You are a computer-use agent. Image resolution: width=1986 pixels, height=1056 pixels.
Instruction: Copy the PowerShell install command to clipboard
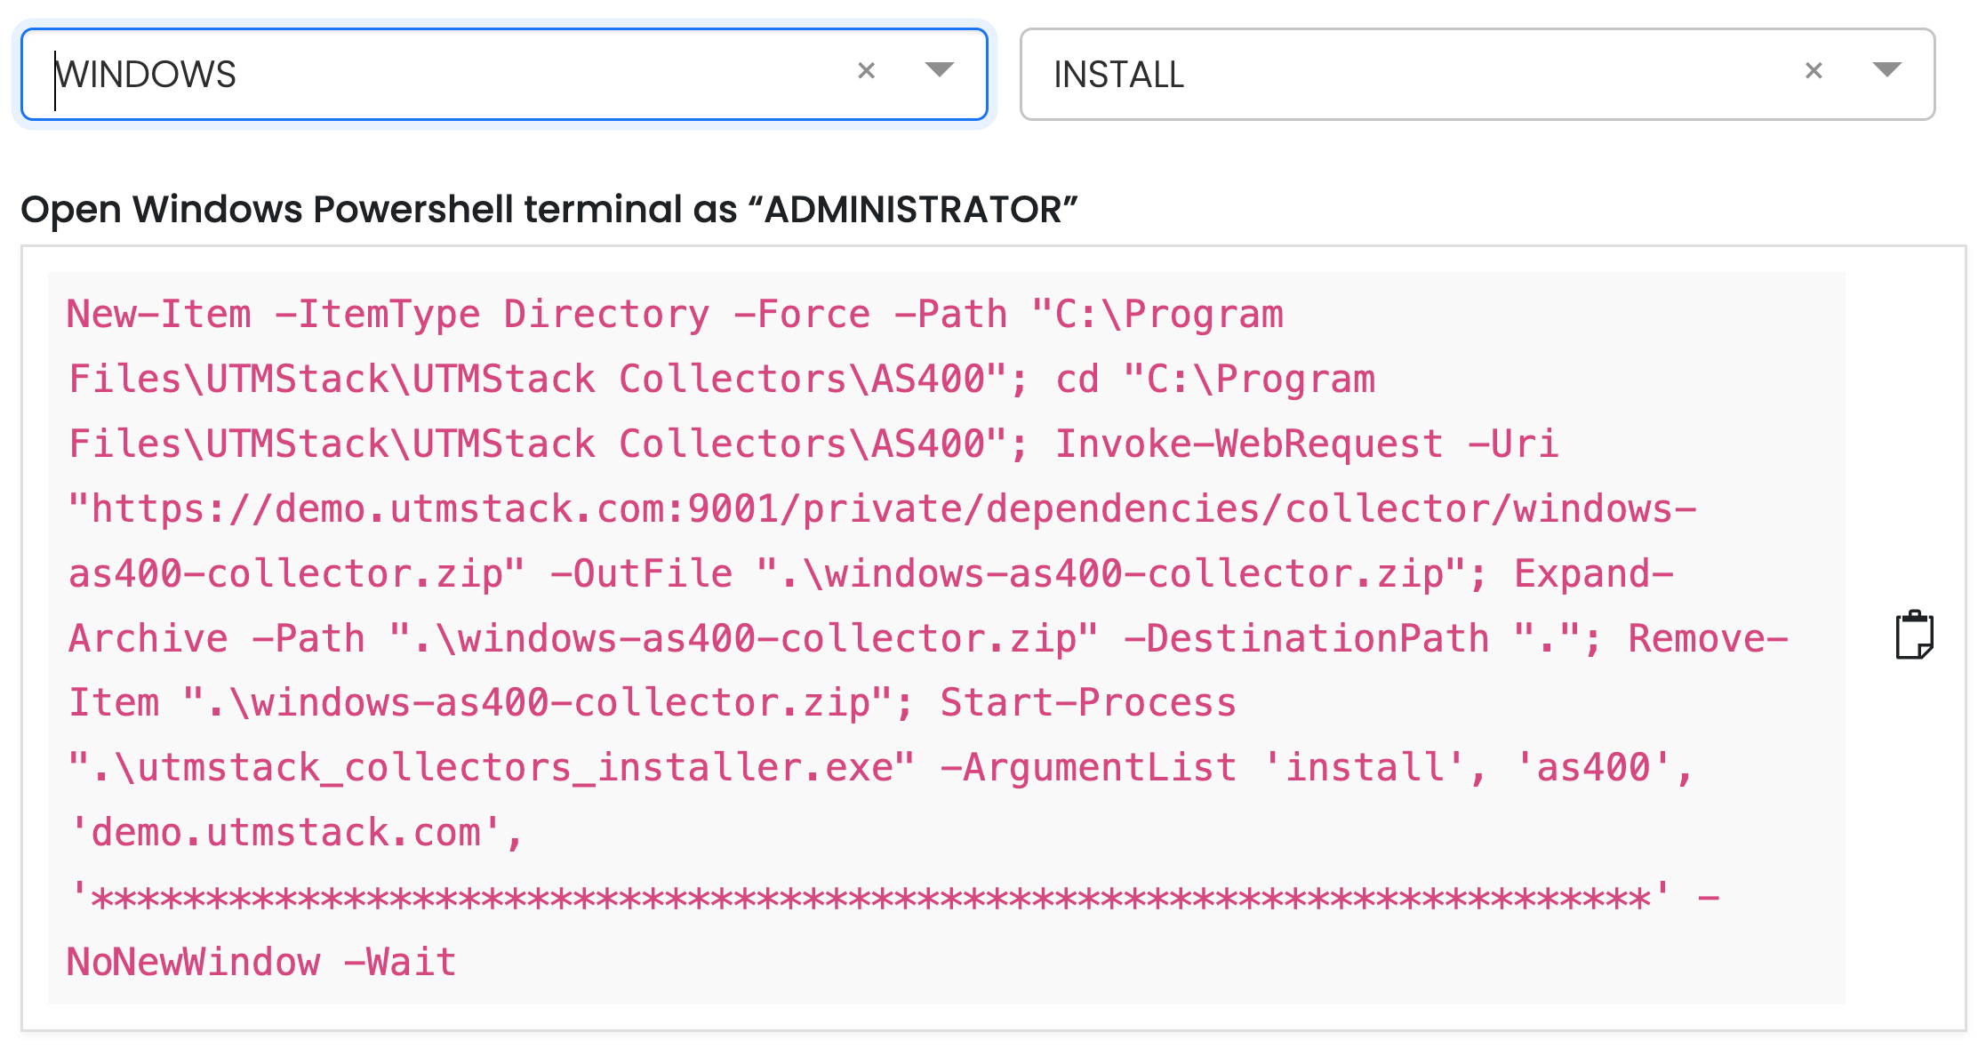point(1914,636)
